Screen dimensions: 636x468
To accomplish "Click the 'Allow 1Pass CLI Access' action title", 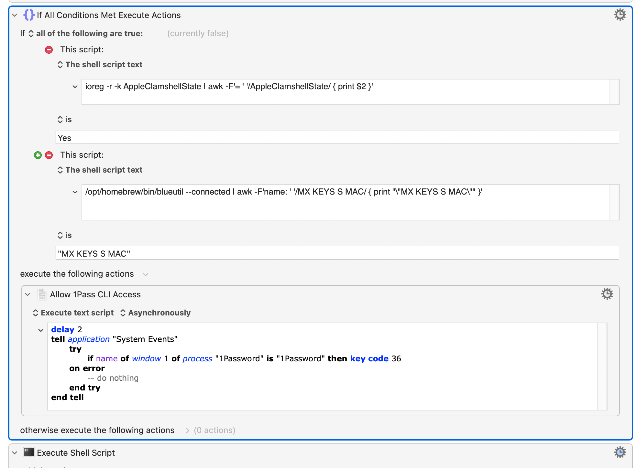I will pyautogui.click(x=95, y=294).
